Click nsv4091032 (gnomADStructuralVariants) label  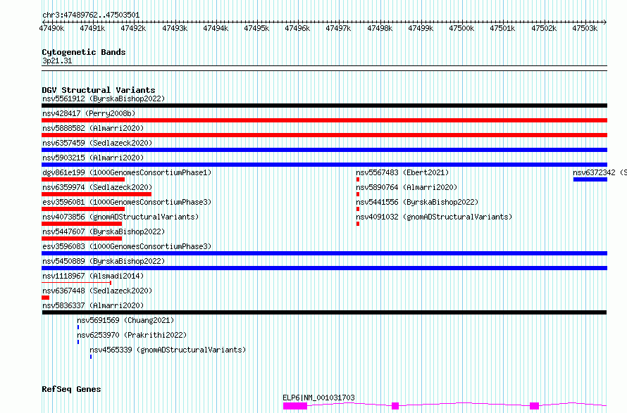[434, 217]
